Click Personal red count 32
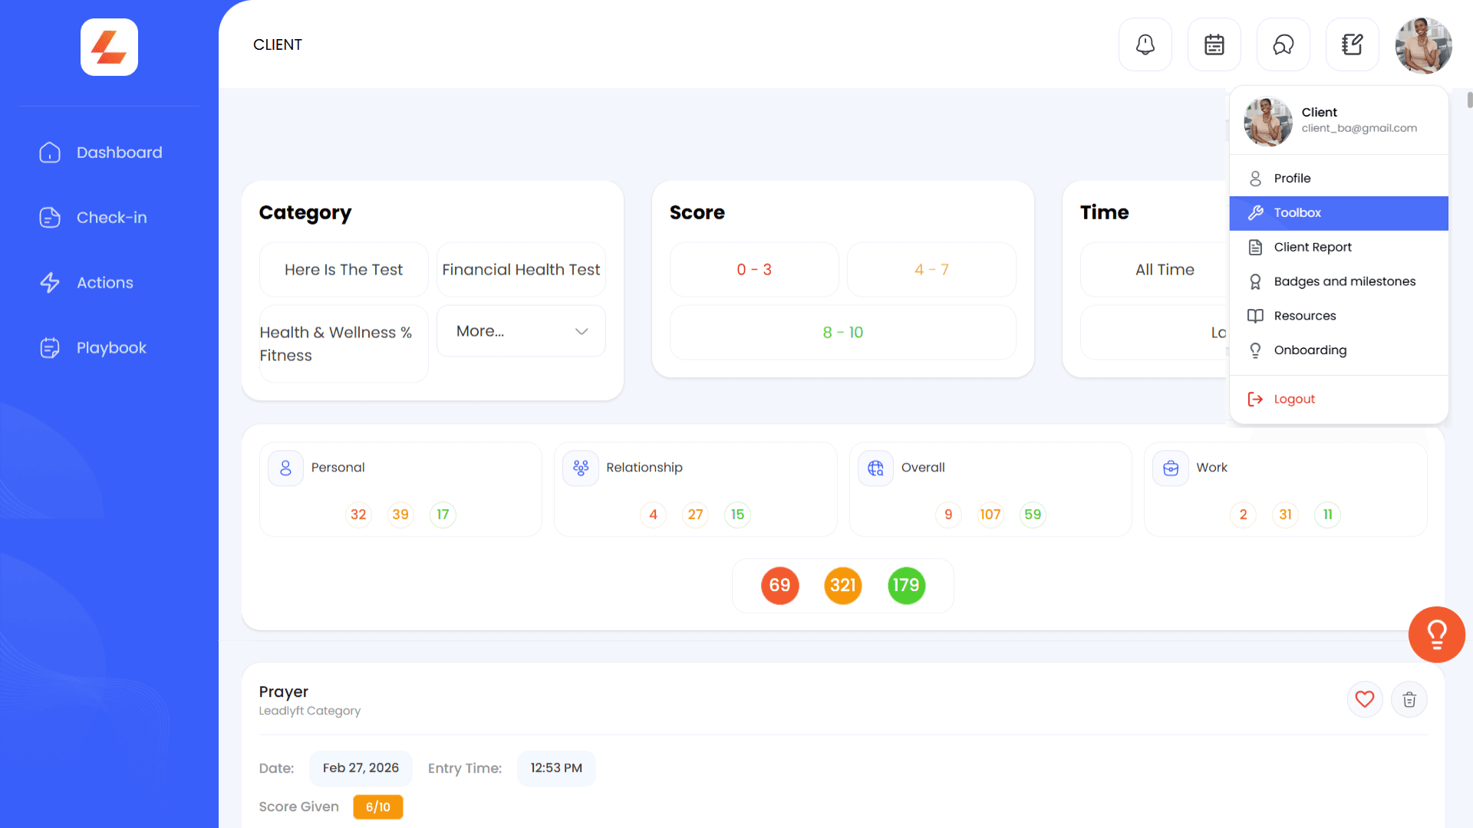1473x828 pixels. click(358, 514)
